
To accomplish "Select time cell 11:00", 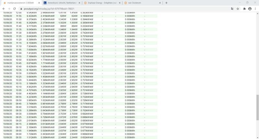I will point(19,53).
